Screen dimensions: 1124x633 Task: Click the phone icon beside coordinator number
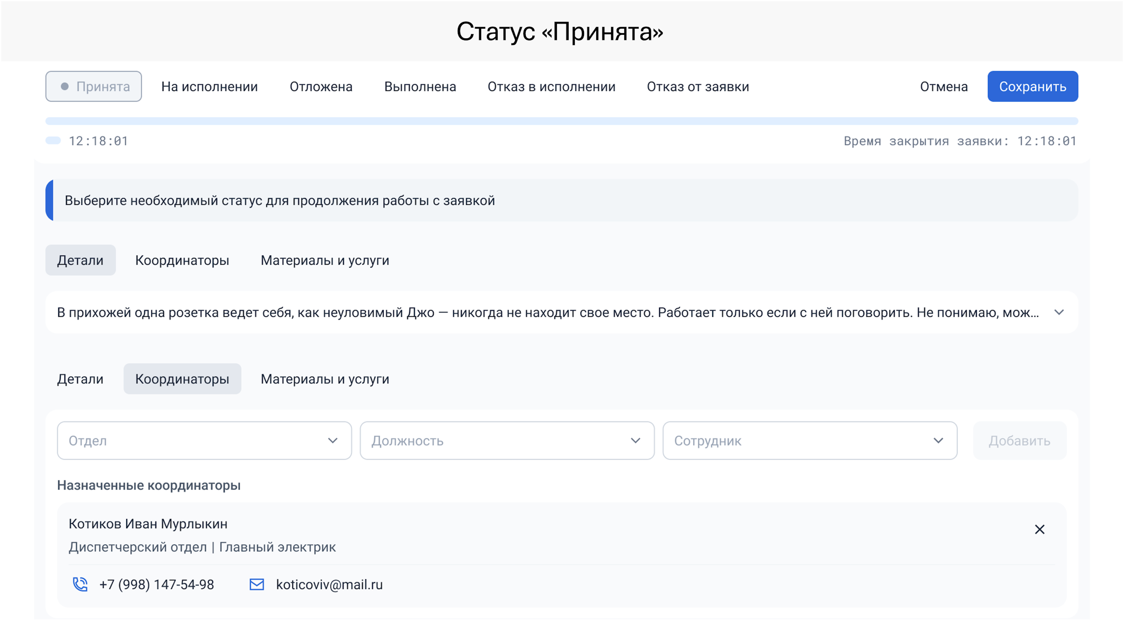80,584
